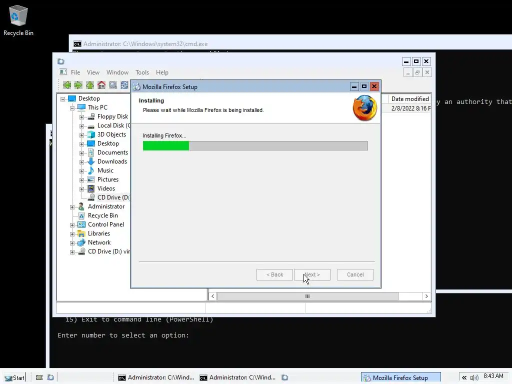Select Pictures in the folder tree
This screenshot has width=512, height=384.
108,179
